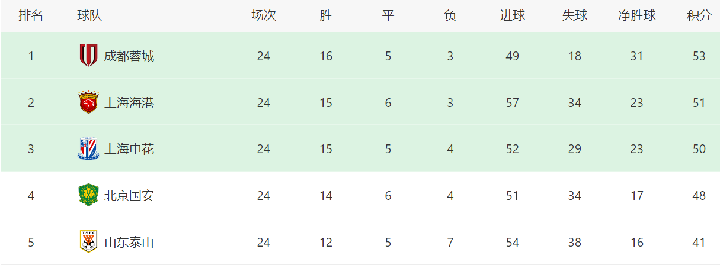Click the Chengdu Rongcheng team logo

tap(88, 56)
